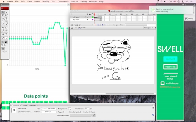Click frame 10 on timeline ruler
Screen dimensions: 196x122
105,14
